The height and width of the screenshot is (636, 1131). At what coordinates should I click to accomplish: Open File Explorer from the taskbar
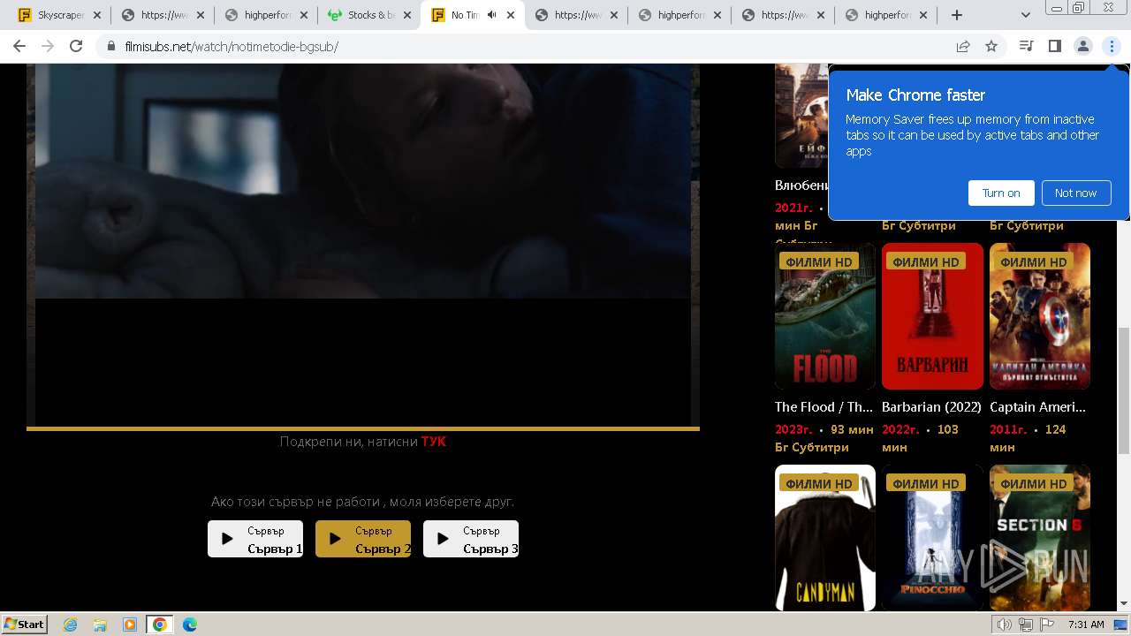tap(100, 625)
